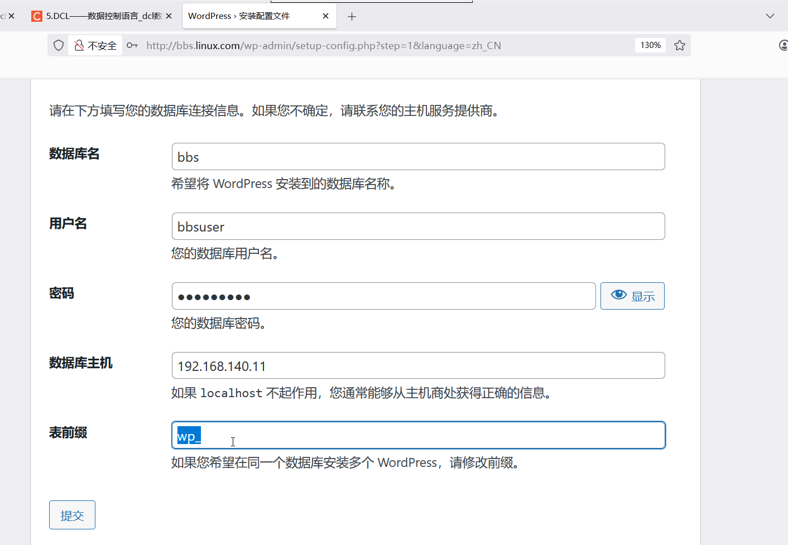Open saved passwords key icon
Image resolution: width=788 pixels, height=545 pixels.
tap(132, 45)
